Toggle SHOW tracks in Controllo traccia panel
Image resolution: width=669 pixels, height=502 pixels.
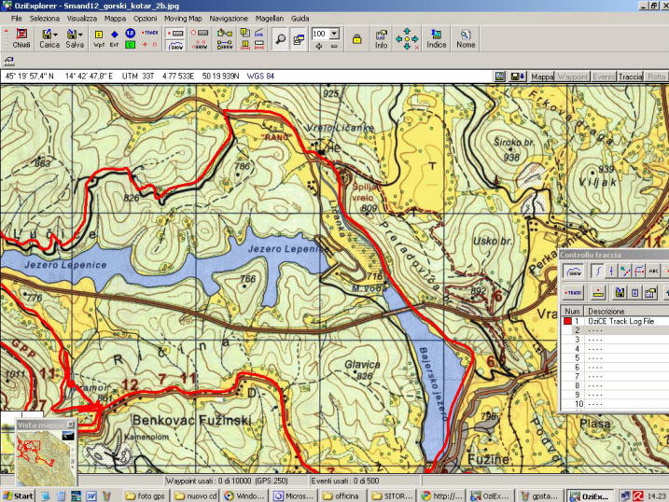click(573, 272)
